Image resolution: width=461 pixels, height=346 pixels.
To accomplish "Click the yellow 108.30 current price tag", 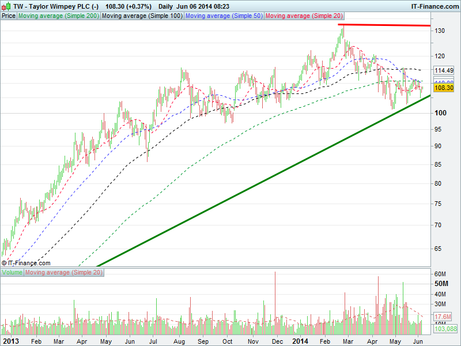I will tap(444, 88).
